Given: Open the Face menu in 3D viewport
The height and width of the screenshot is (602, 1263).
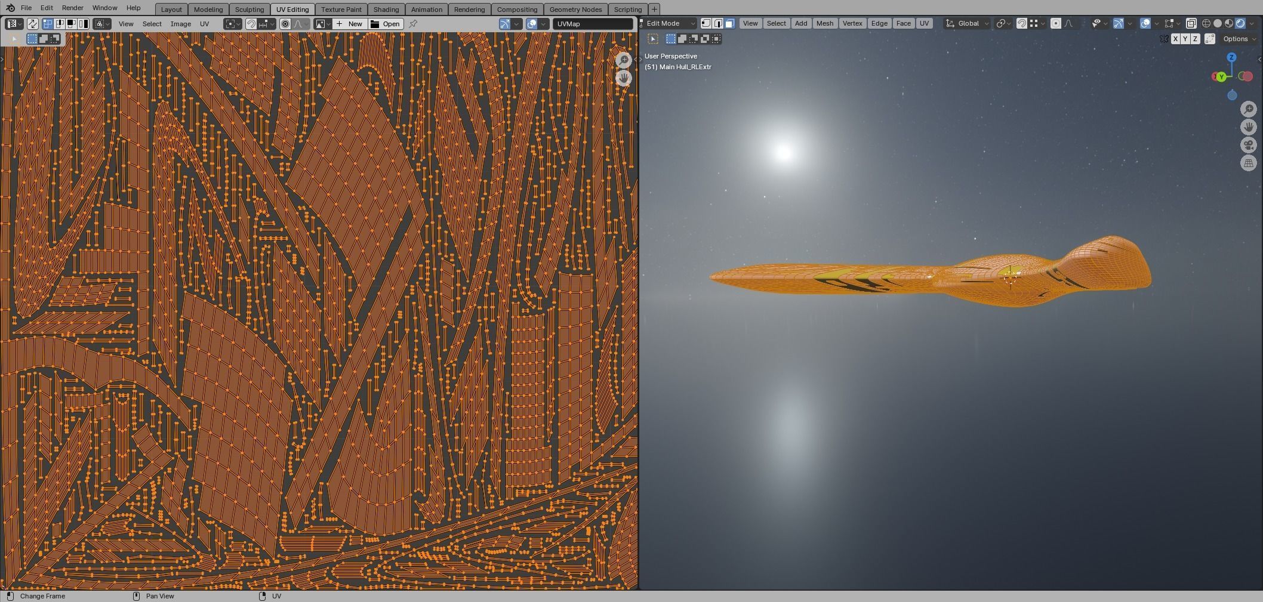Looking at the screenshot, I should (904, 23).
